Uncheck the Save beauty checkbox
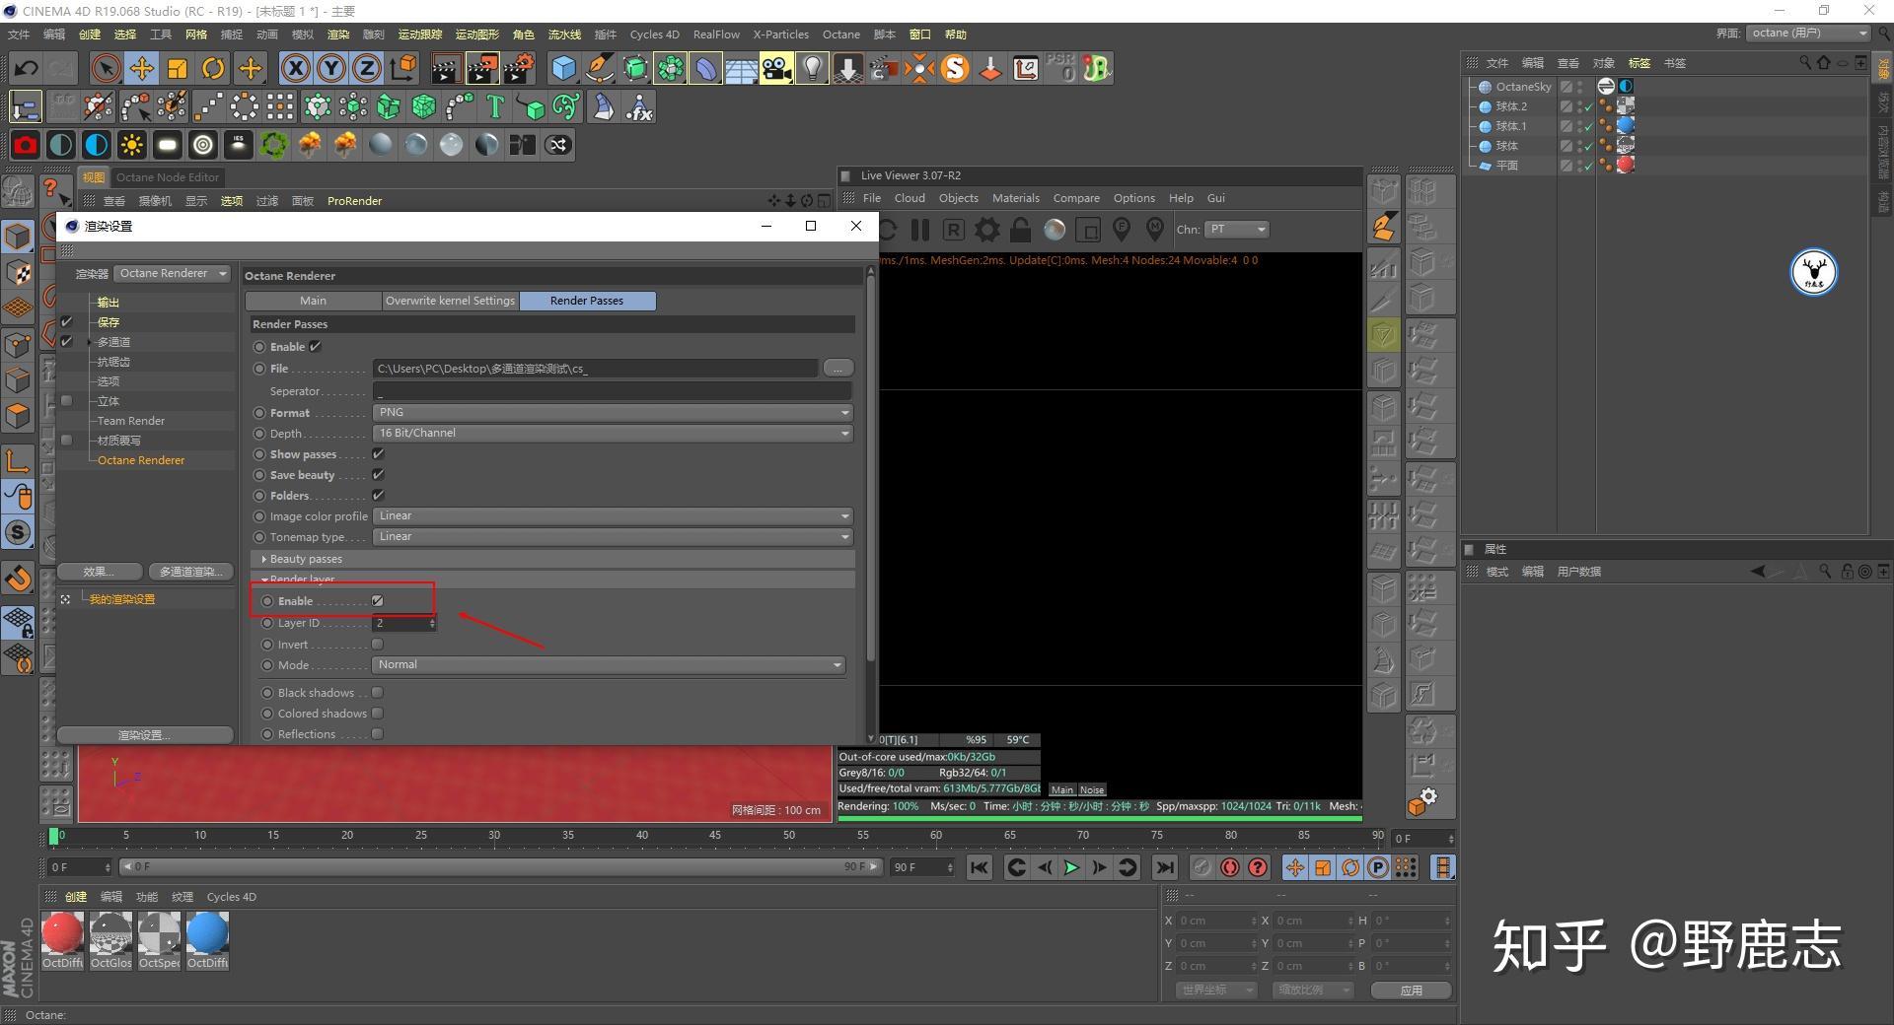This screenshot has height=1025, width=1894. tap(378, 475)
